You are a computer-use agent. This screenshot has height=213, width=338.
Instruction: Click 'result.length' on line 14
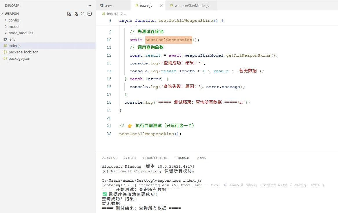[x=178, y=71]
